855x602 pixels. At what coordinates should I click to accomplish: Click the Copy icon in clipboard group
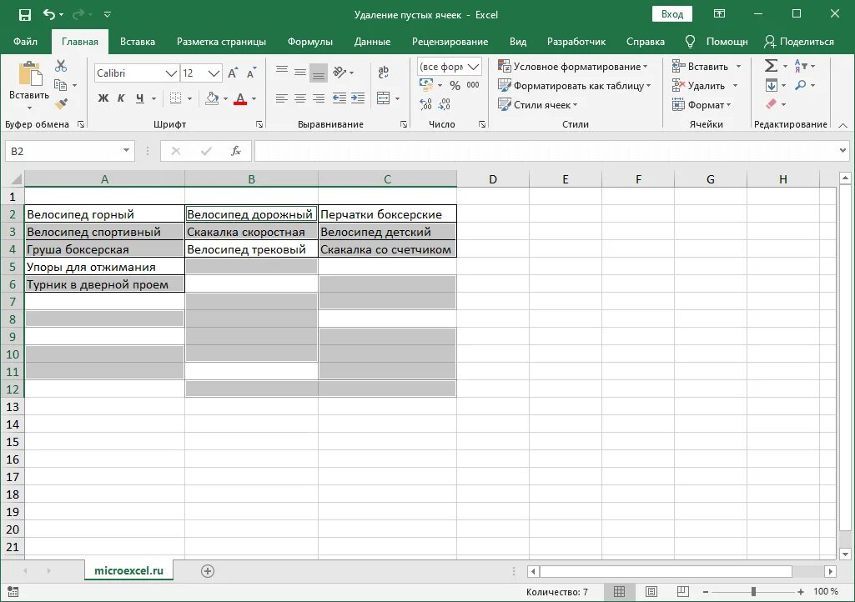[x=61, y=85]
